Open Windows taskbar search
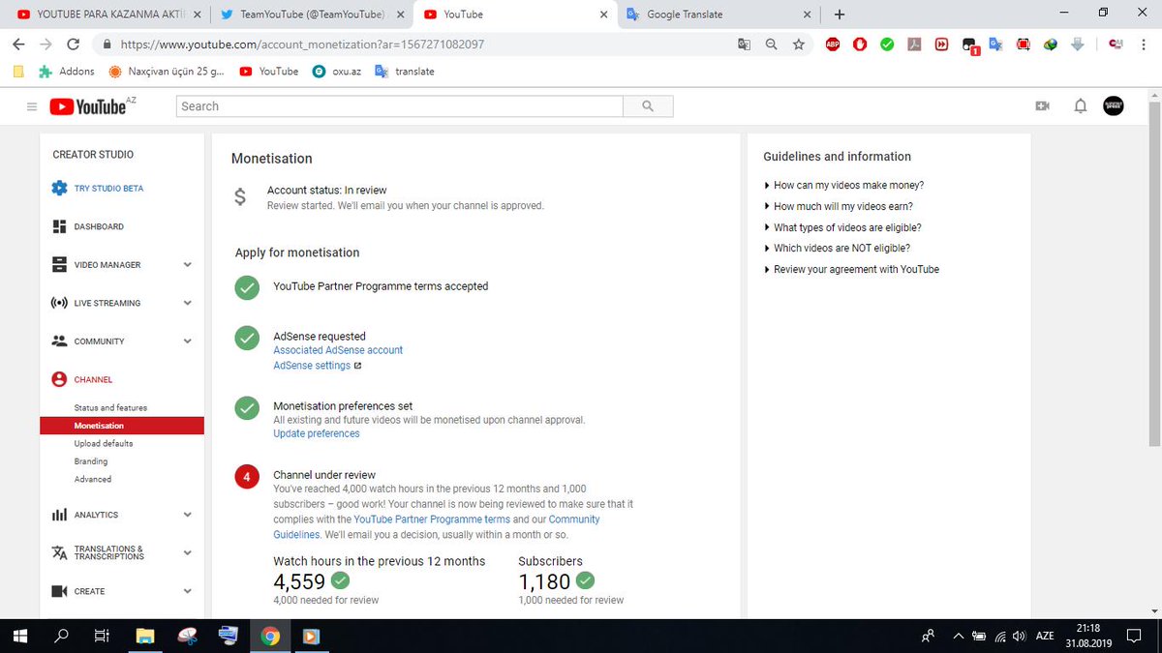Viewport: 1162px width, 653px height. (x=62, y=637)
